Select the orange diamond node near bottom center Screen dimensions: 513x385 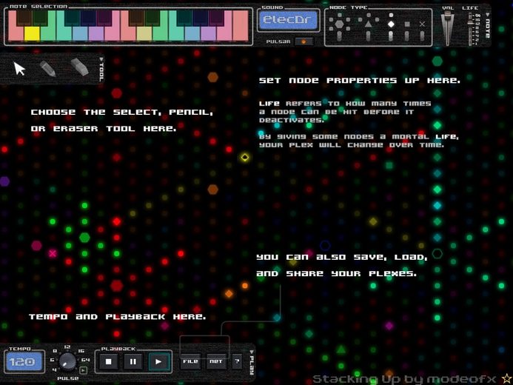point(229,293)
